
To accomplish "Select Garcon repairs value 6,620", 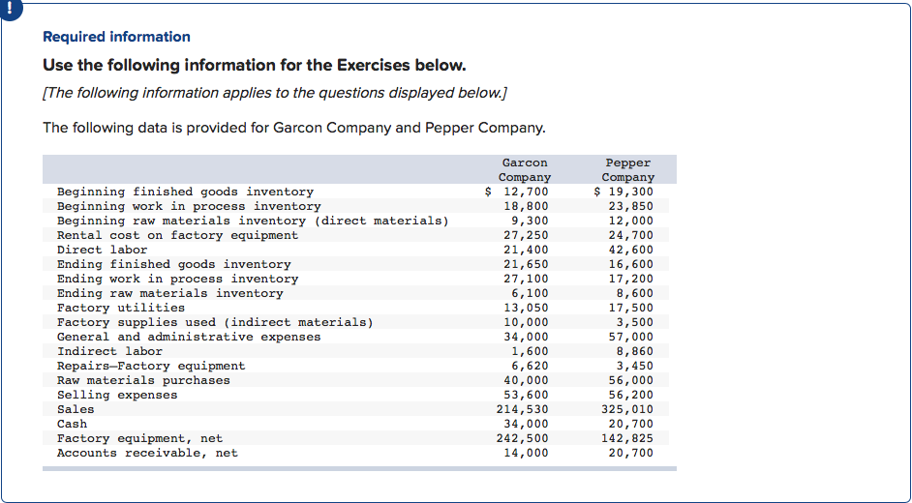I will 530,366.
